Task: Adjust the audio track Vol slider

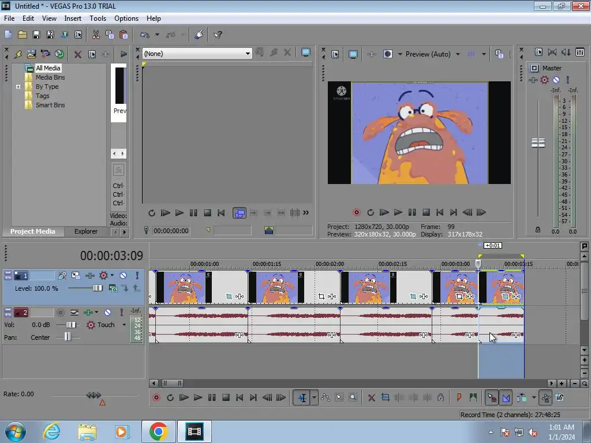Action: click(71, 325)
